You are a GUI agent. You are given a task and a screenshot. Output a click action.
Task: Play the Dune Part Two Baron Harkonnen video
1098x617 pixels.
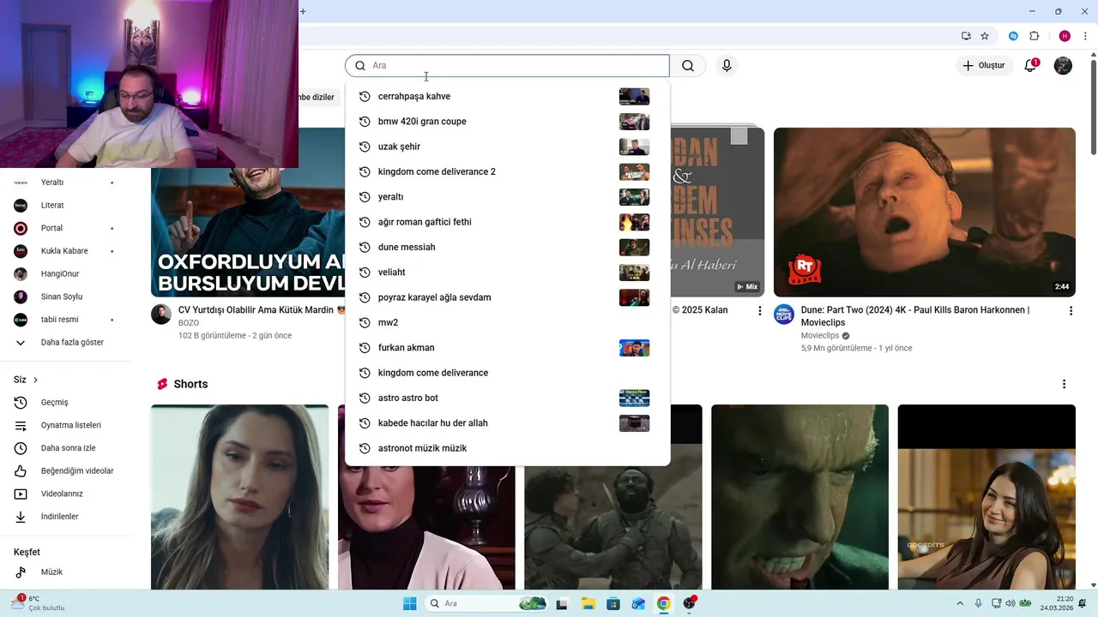pos(925,212)
